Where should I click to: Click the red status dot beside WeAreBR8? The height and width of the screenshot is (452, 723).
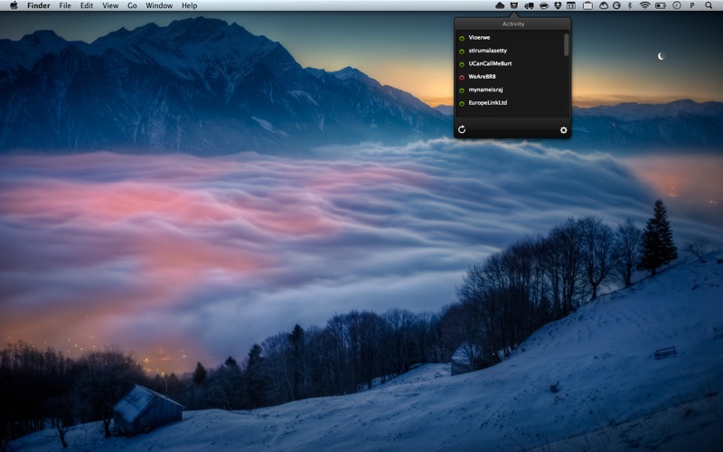462,77
